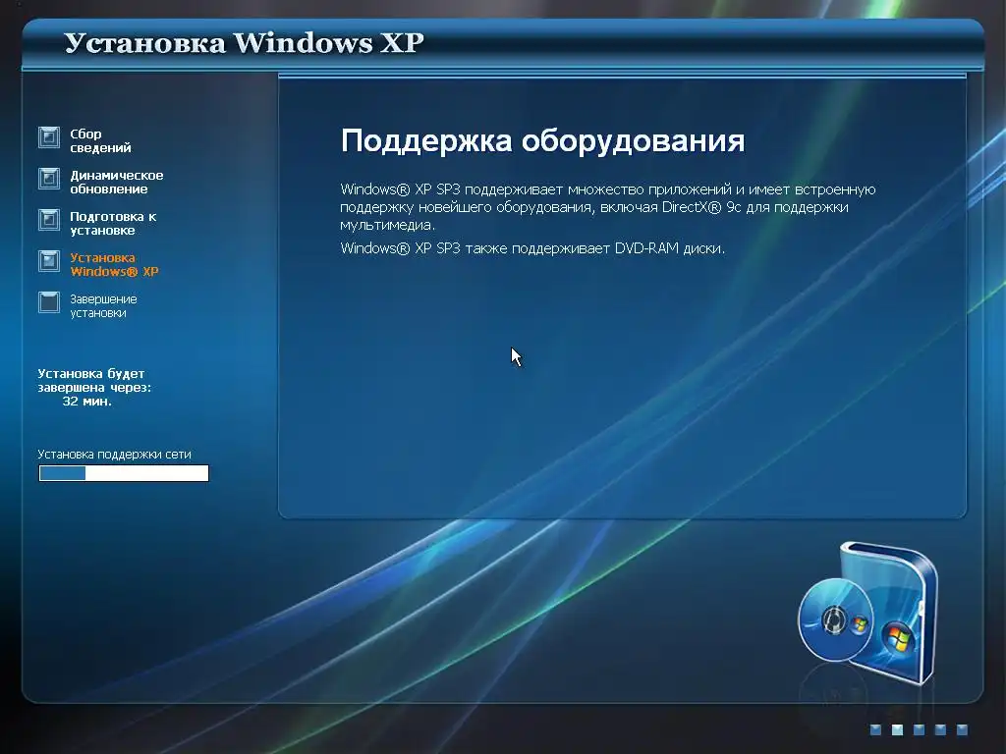Click the Поддержка оборудования heading
Screen dimensions: 1006x754
542,140
